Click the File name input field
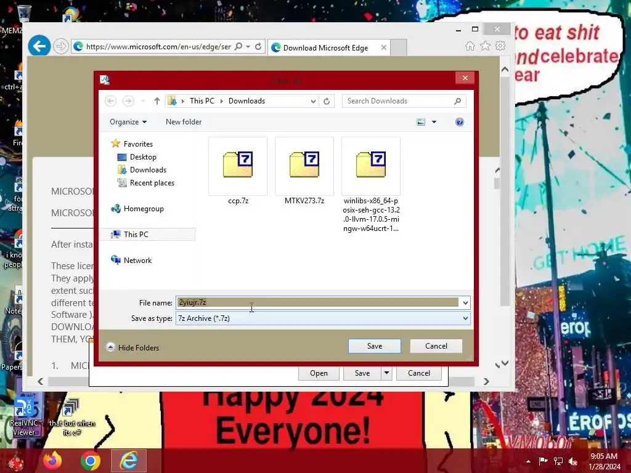The image size is (631, 473). (317, 302)
